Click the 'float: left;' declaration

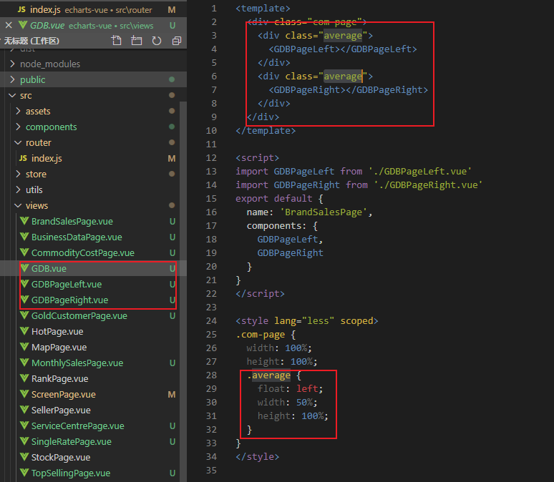(x=290, y=389)
